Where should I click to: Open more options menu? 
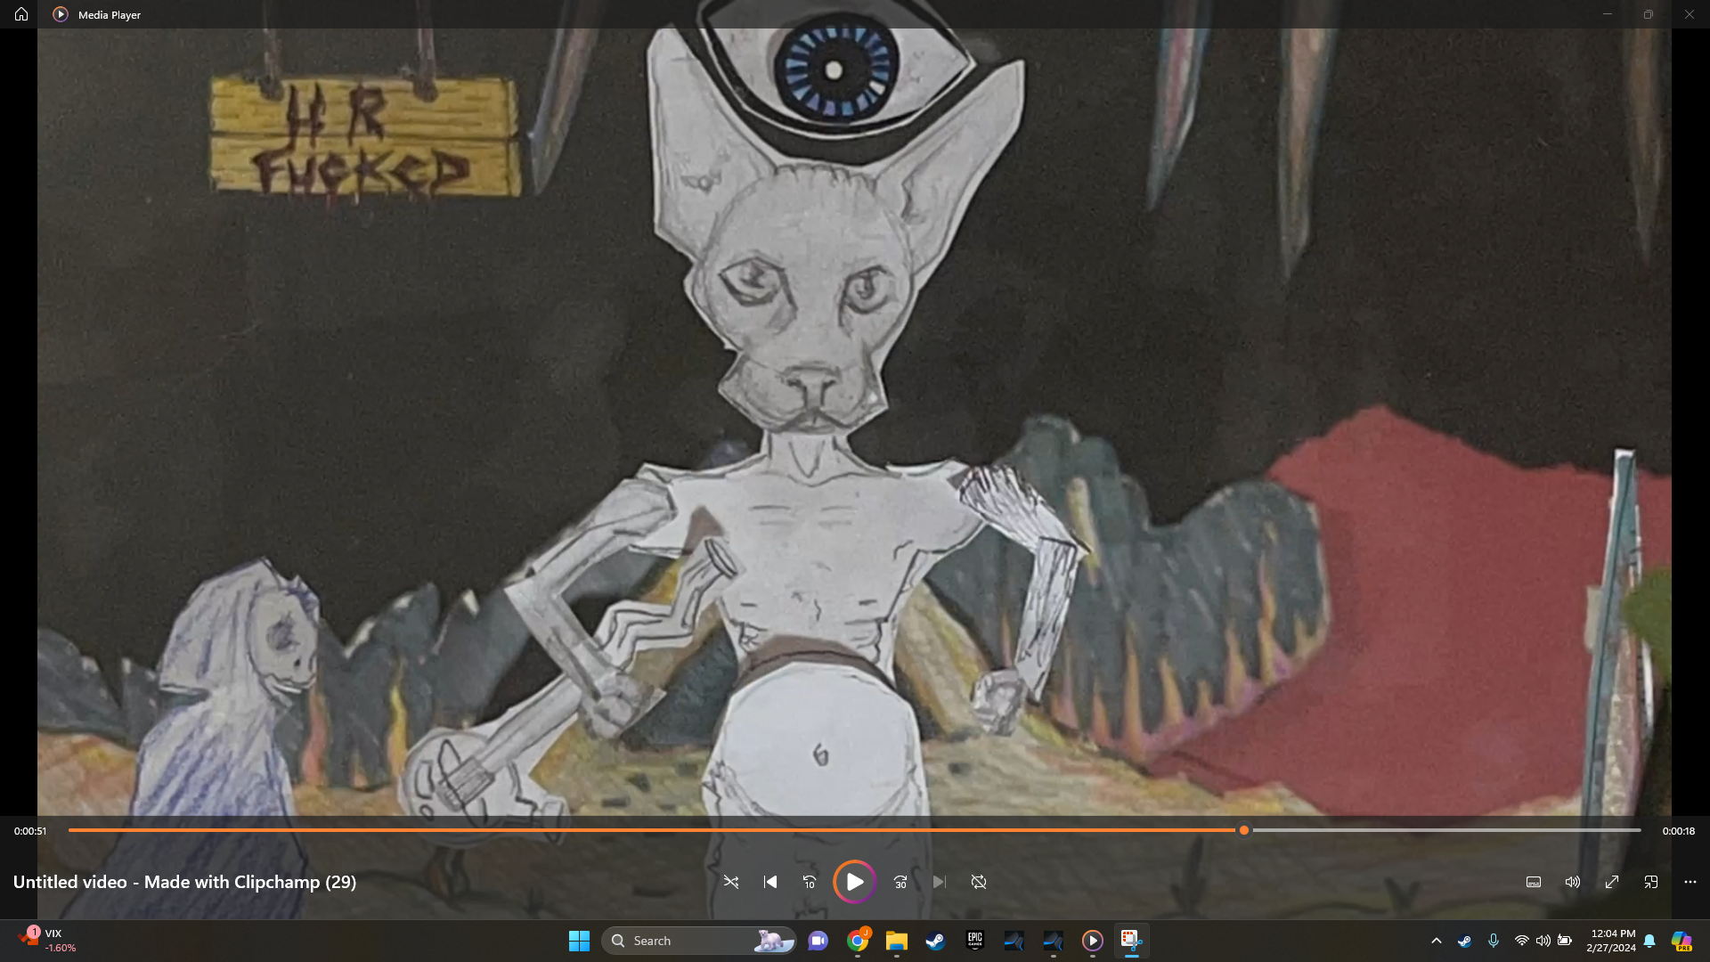pos(1690,882)
